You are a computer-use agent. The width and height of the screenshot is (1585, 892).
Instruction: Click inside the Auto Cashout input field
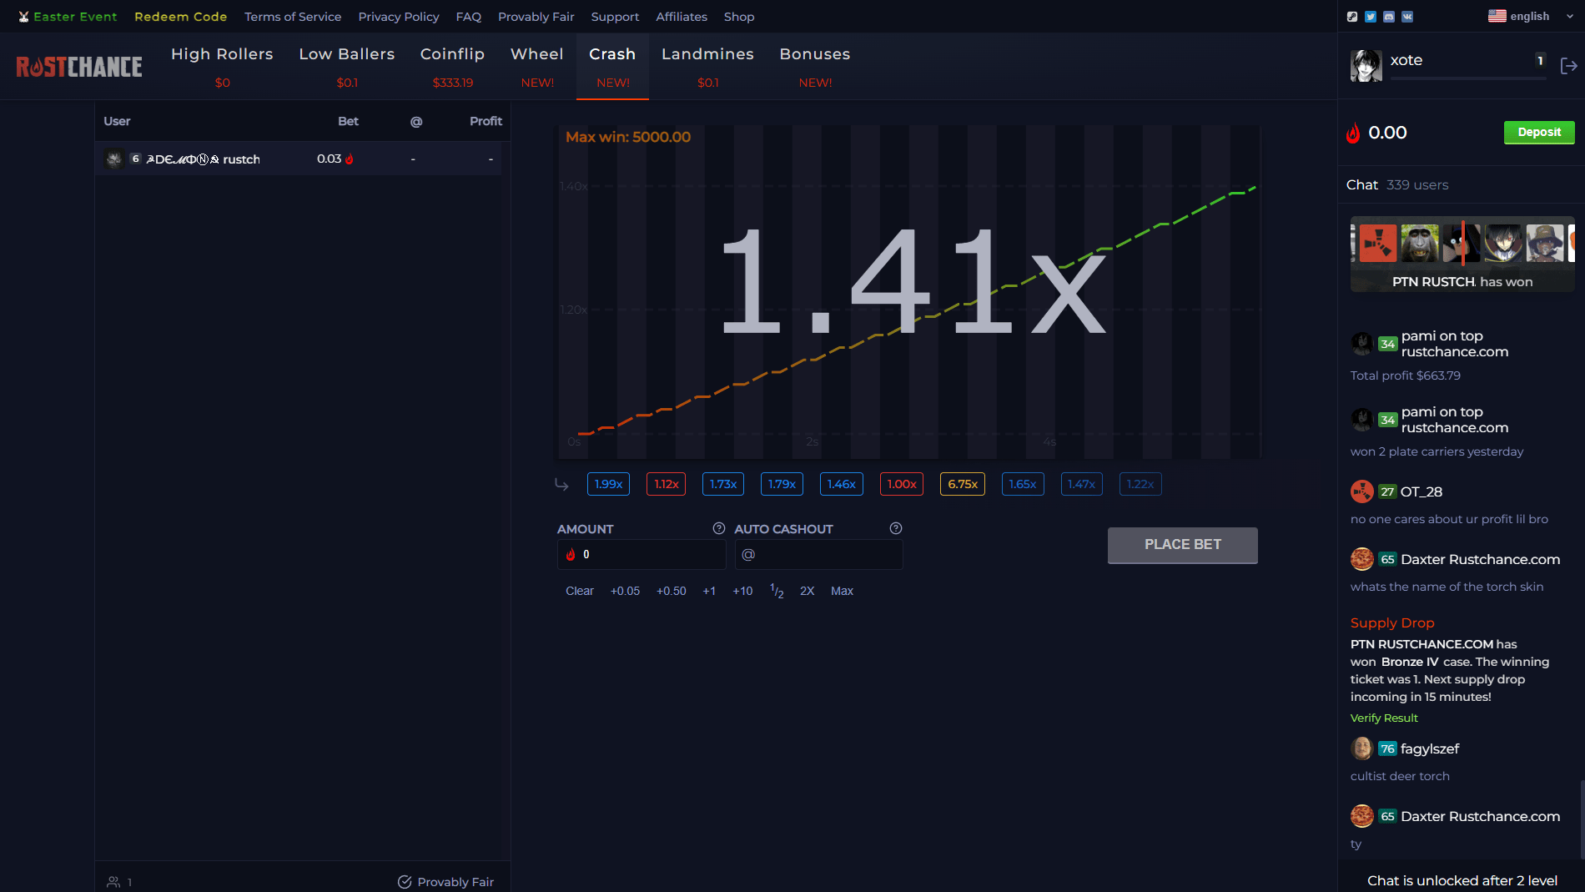point(818,554)
